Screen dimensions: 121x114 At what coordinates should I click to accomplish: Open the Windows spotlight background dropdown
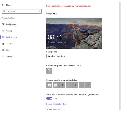[x=65, y=56]
